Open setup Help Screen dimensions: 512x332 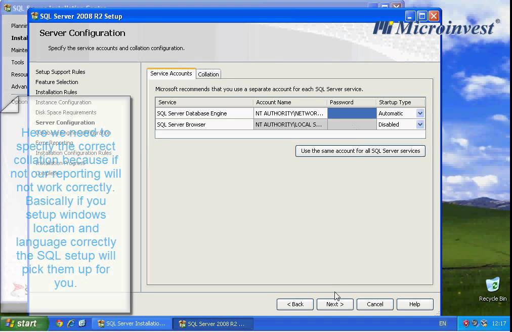(415, 304)
